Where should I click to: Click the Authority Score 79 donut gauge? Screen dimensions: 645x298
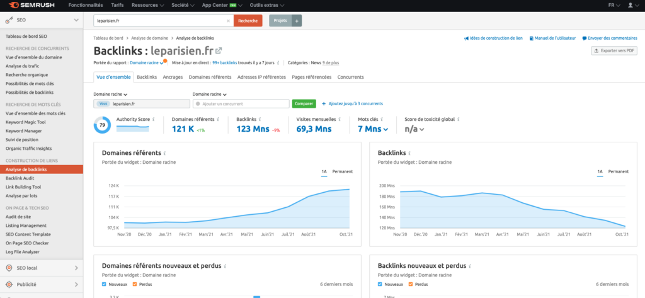[x=102, y=125]
